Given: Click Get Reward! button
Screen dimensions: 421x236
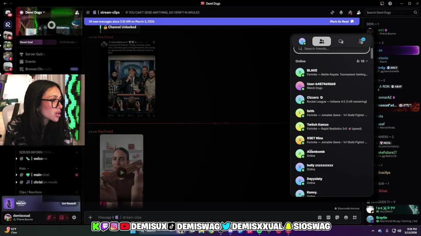Looking at the screenshot, I should pos(69,204).
